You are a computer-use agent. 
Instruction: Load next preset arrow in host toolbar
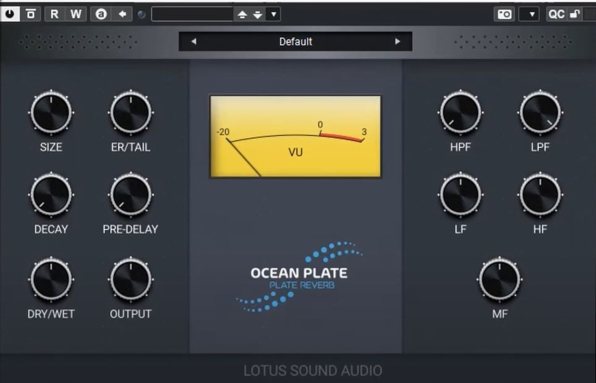click(258, 14)
